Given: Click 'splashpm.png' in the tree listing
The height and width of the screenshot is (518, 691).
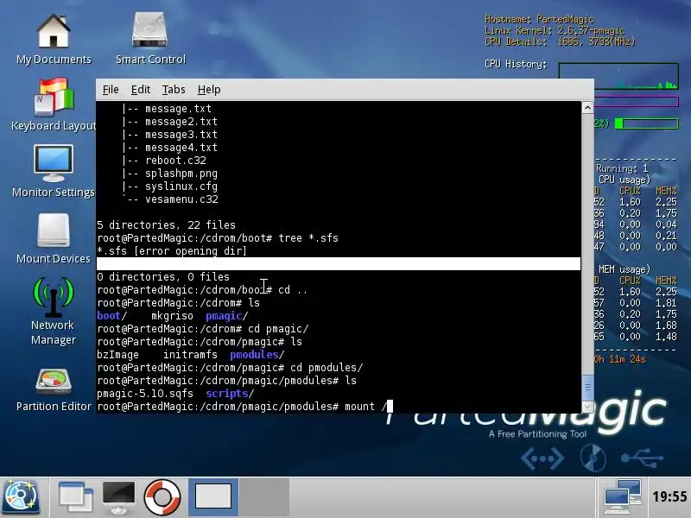Looking at the screenshot, I should [181, 174].
